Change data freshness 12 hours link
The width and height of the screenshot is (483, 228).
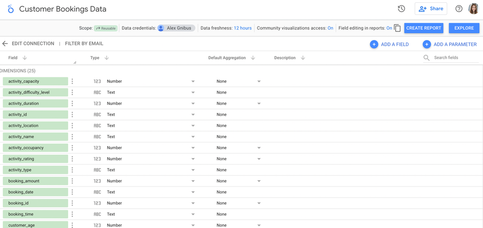[x=243, y=28]
